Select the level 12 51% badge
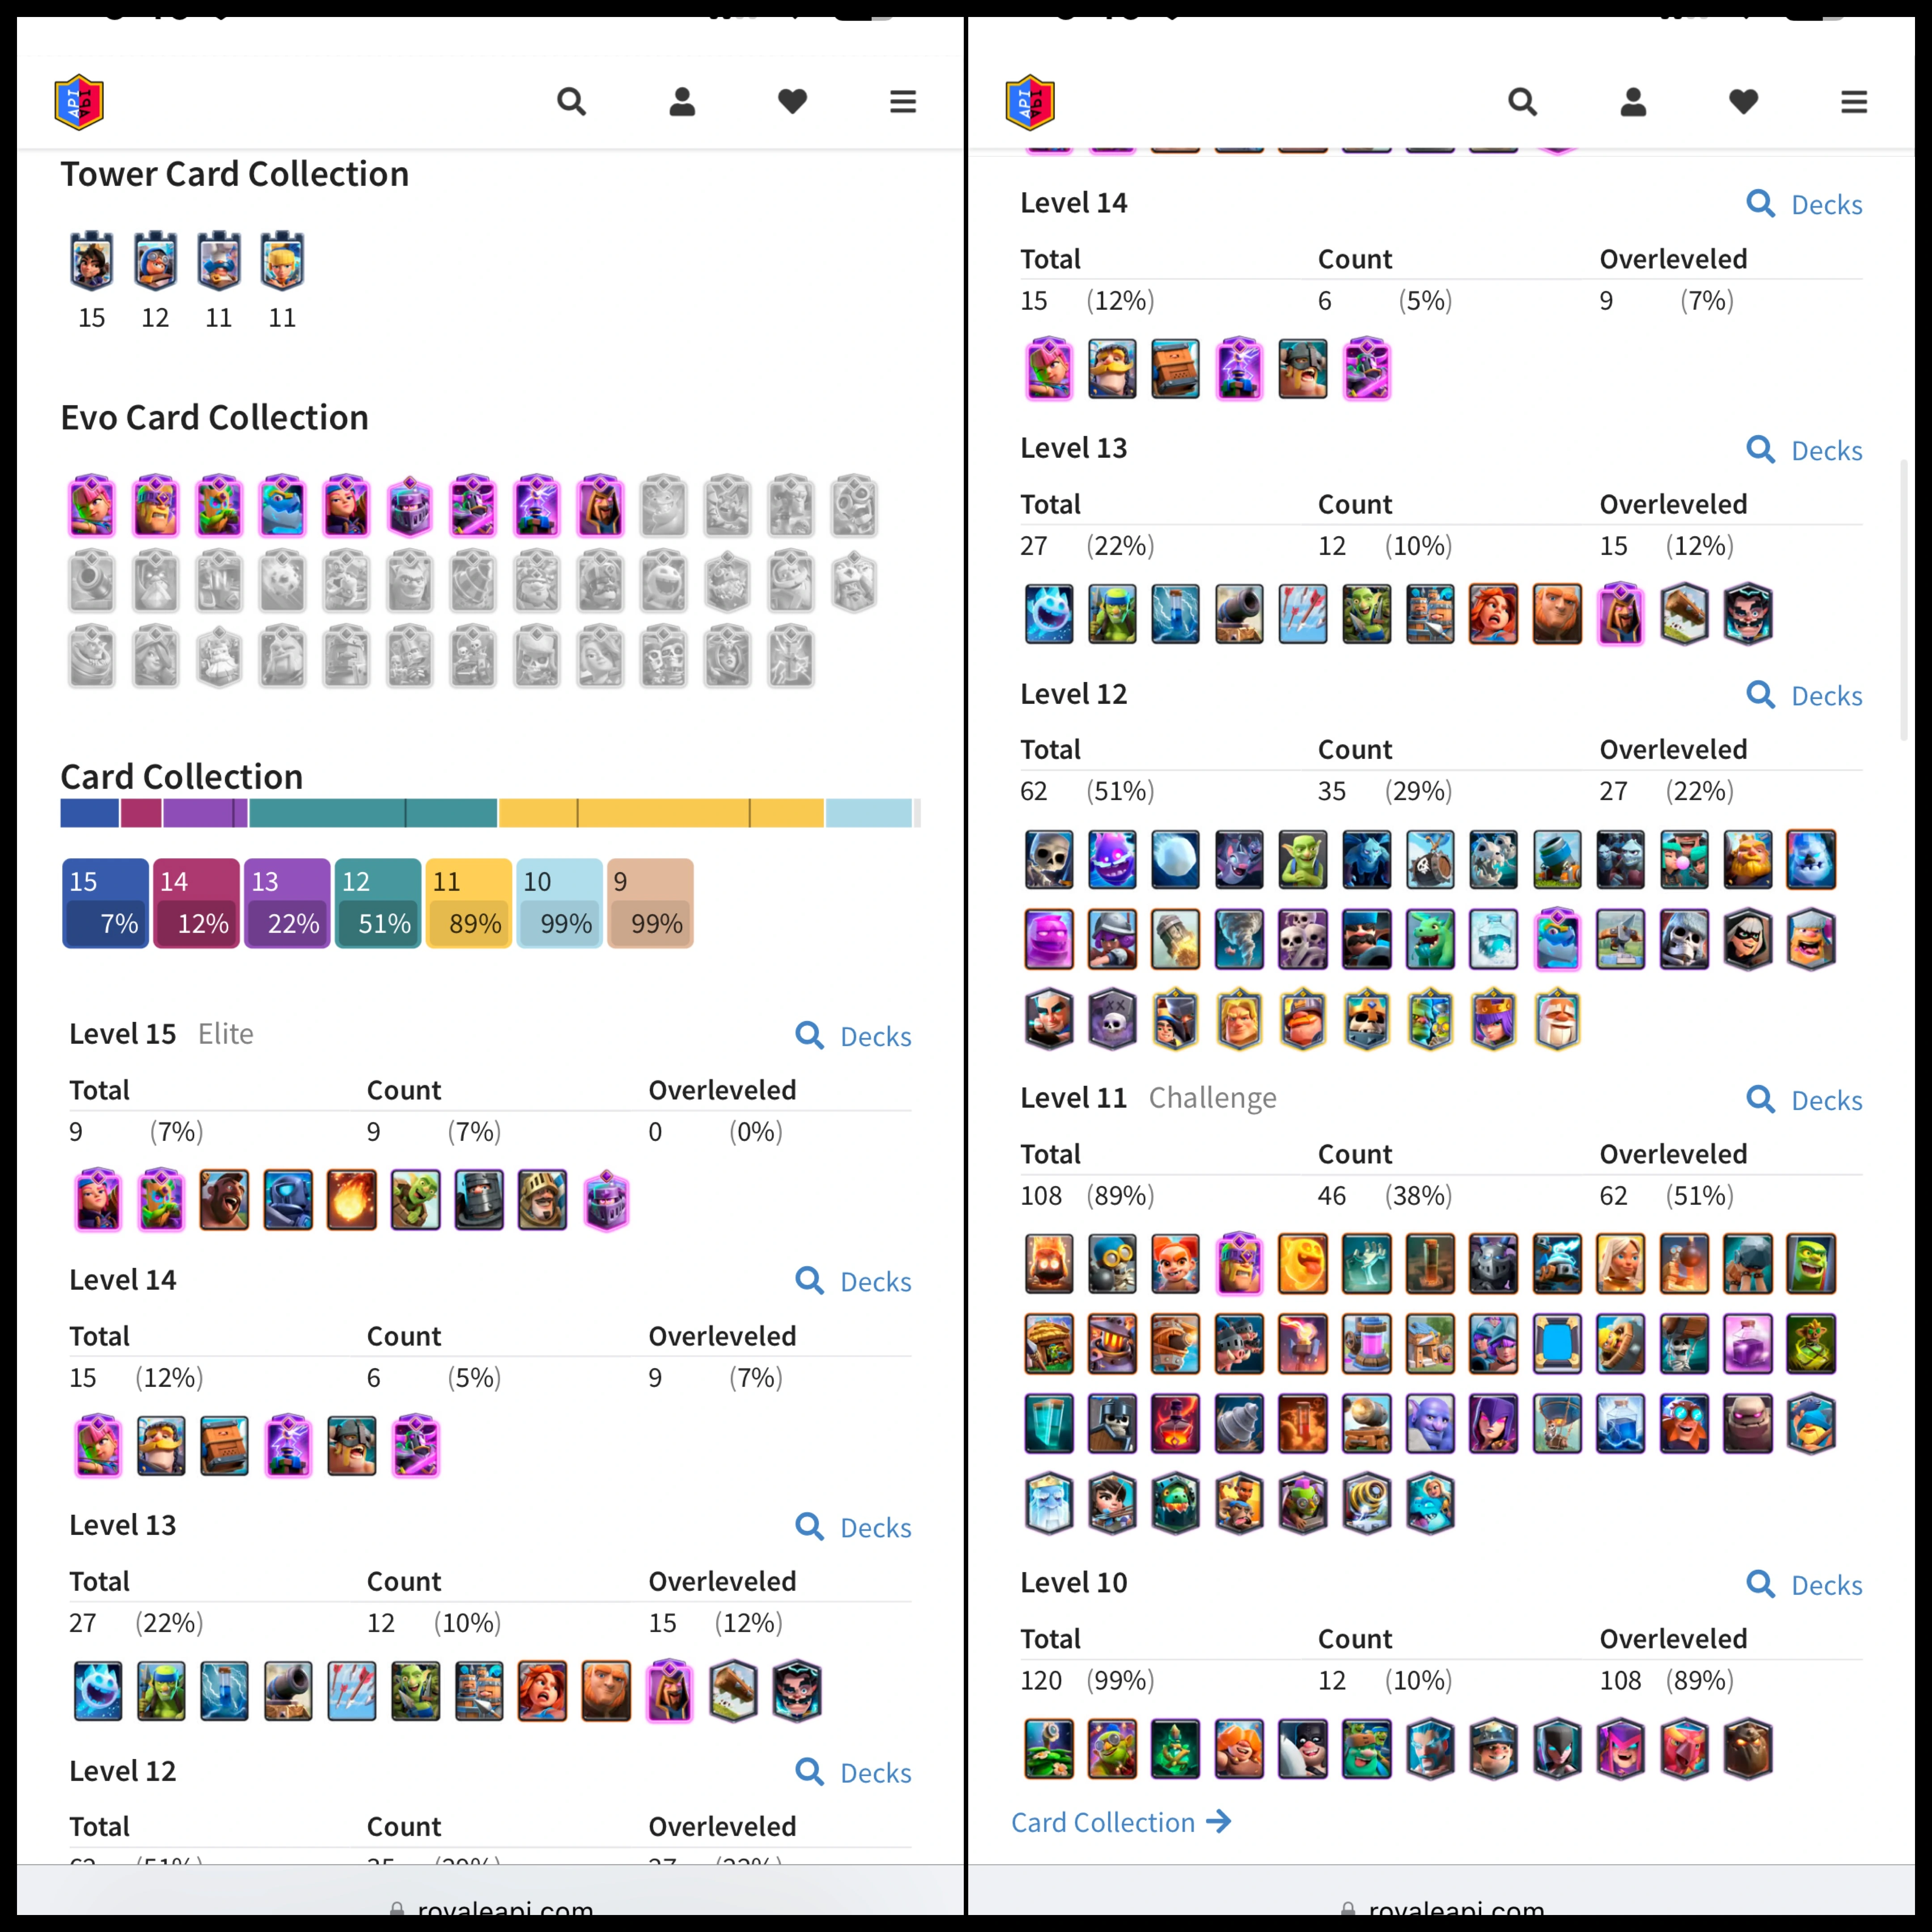Viewport: 1932px width, 1932px height. tap(377, 903)
